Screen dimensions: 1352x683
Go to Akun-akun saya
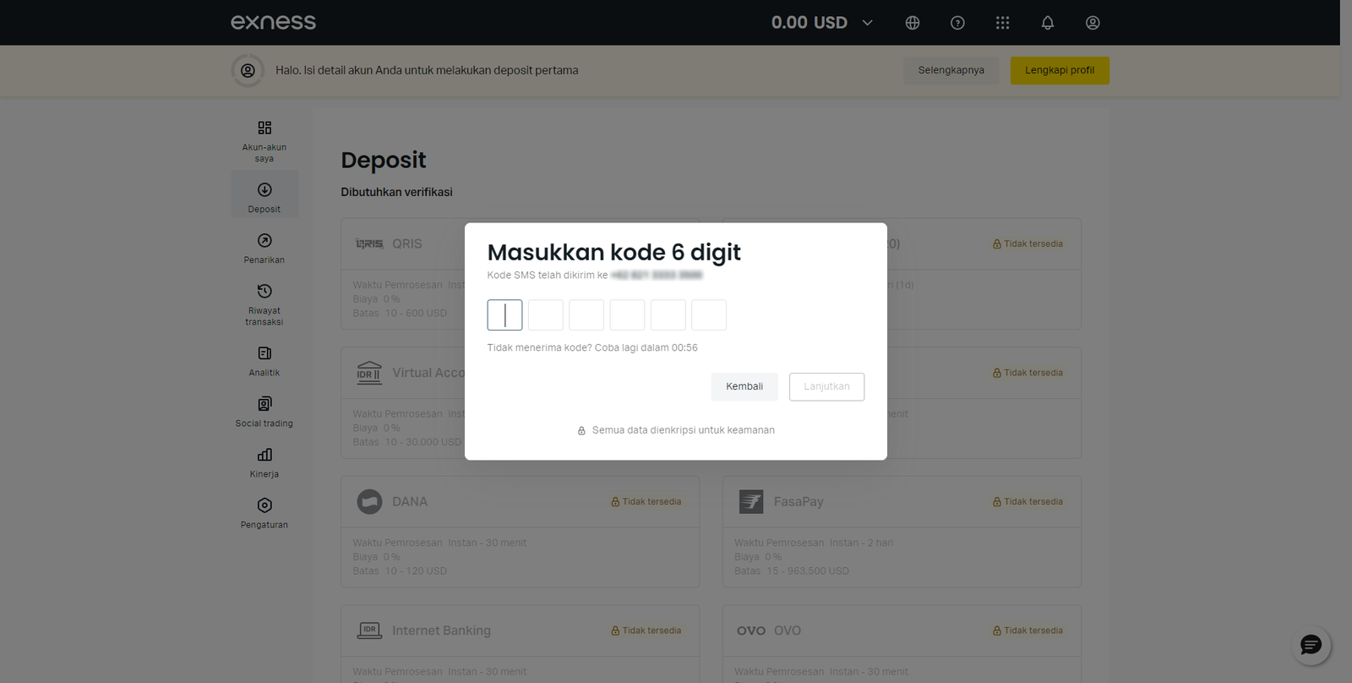[264, 140]
